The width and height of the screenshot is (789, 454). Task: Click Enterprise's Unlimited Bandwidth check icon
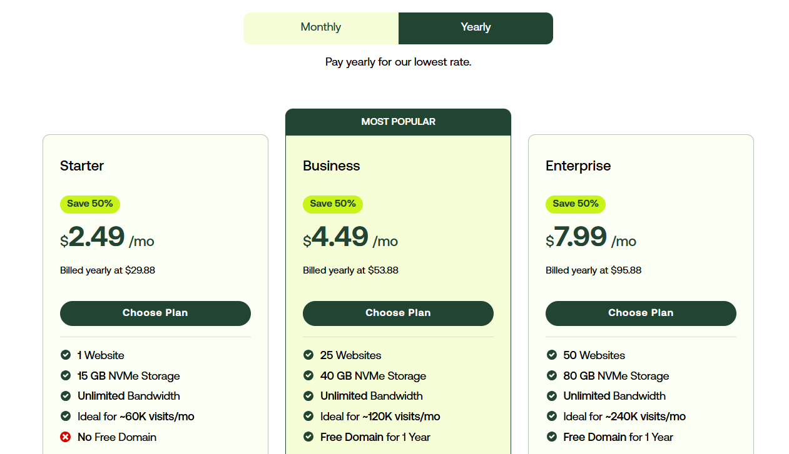coord(552,396)
